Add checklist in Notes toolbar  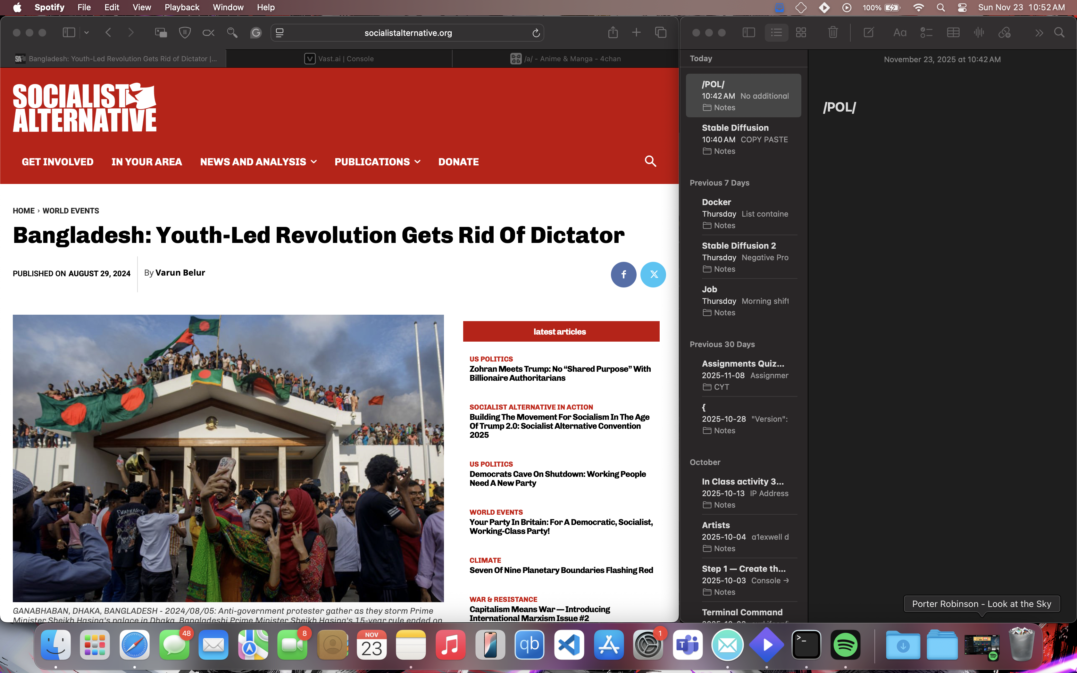926,32
